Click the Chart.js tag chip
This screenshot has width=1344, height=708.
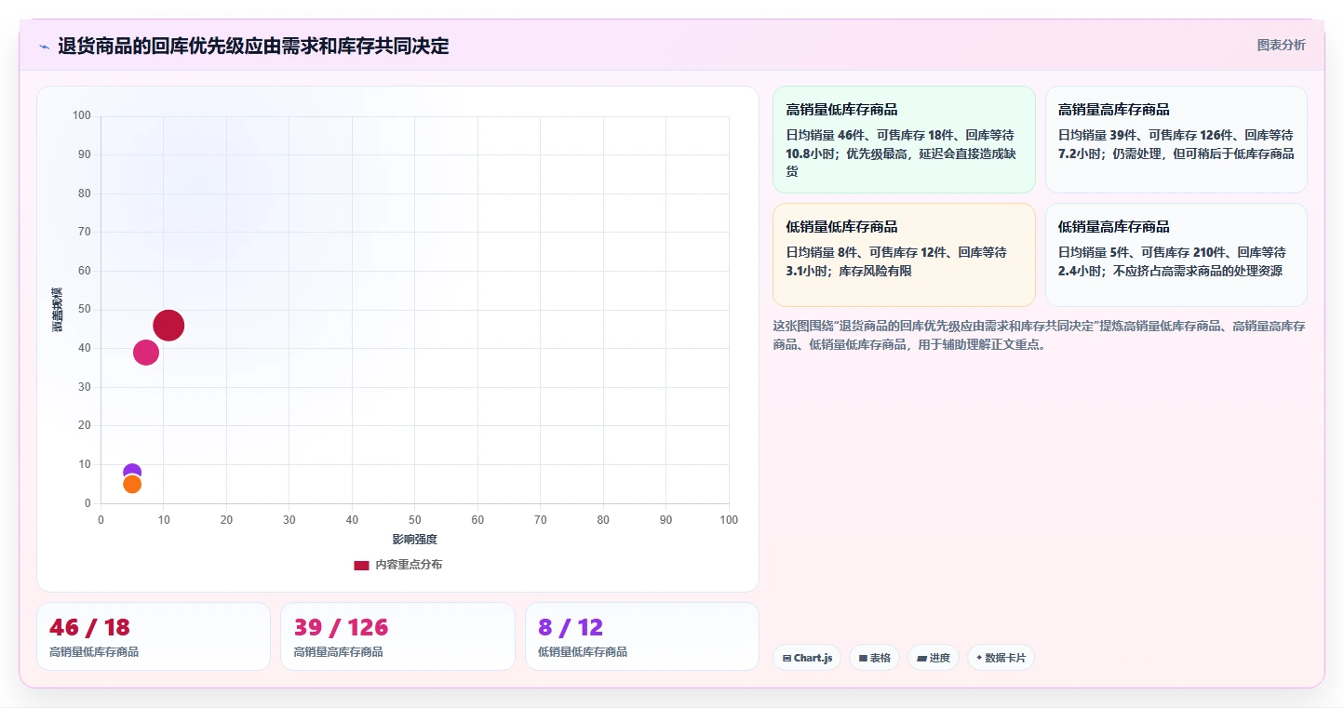807,658
